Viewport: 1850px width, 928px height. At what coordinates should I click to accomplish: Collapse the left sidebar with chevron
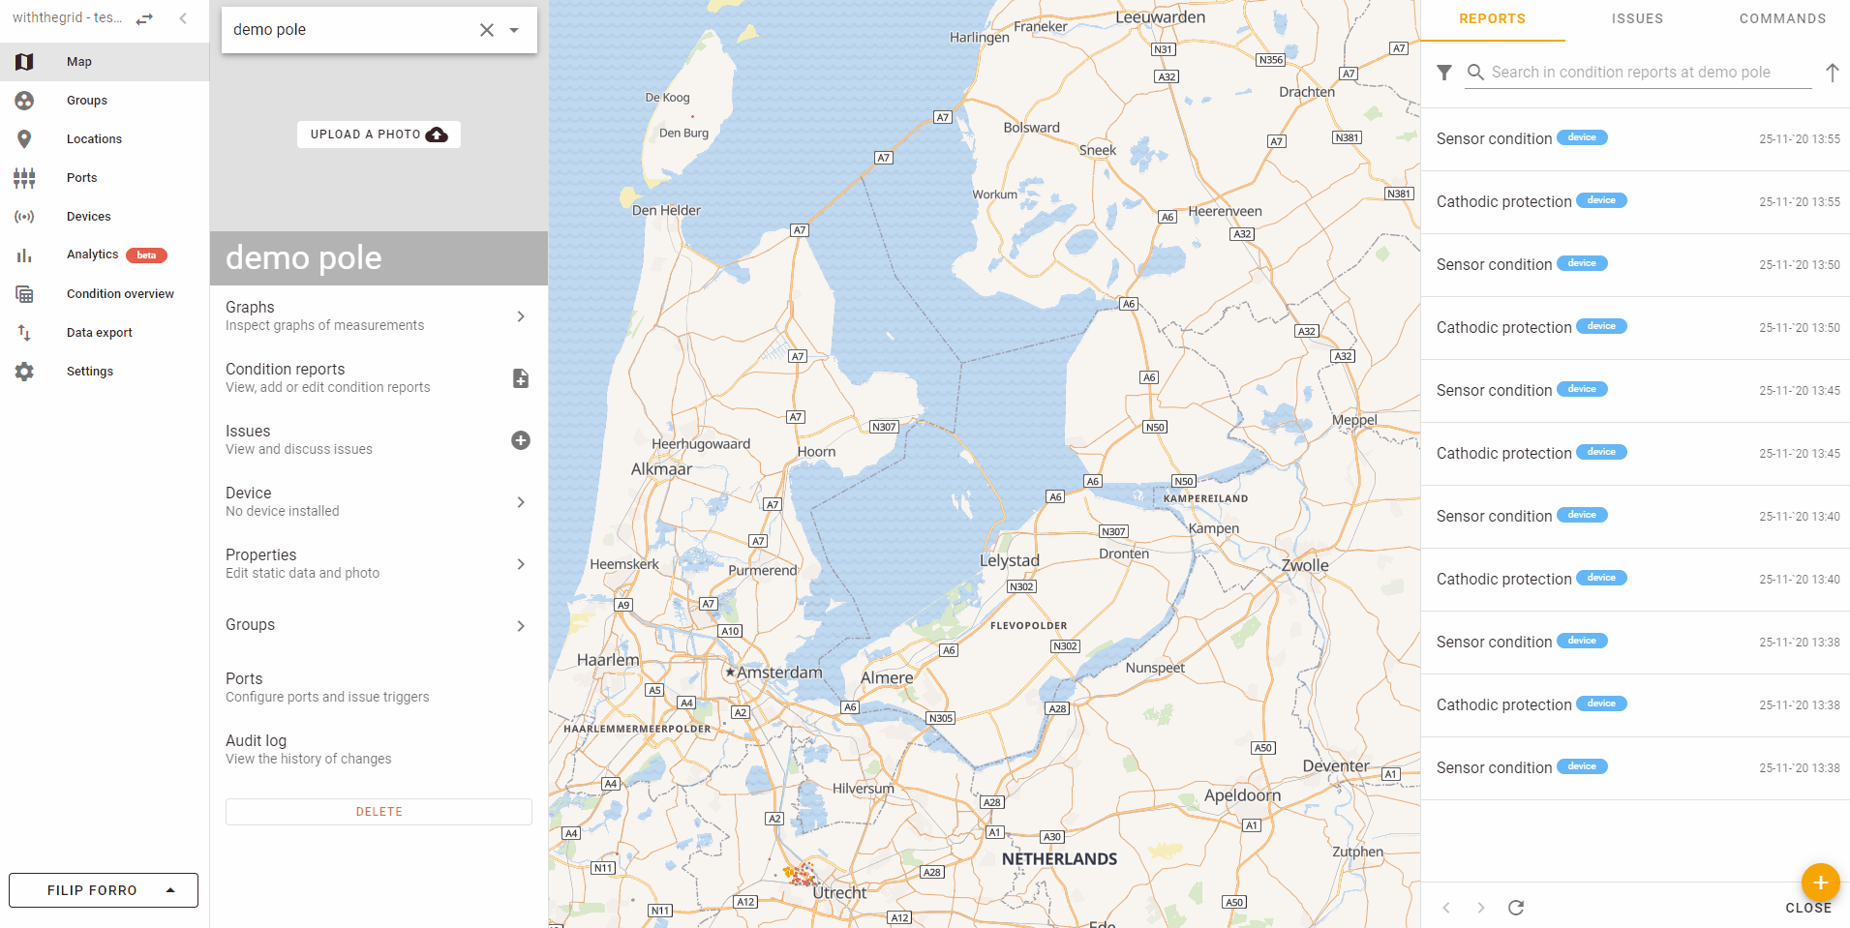pyautogui.click(x=183, y=18)
